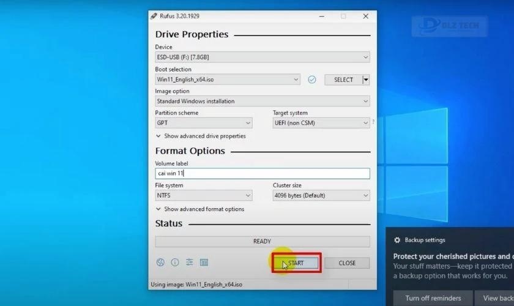514x306 pixels.
Task: Open the Device dropdown ESD-USB (F:)
Action: [x=263, y=57]
